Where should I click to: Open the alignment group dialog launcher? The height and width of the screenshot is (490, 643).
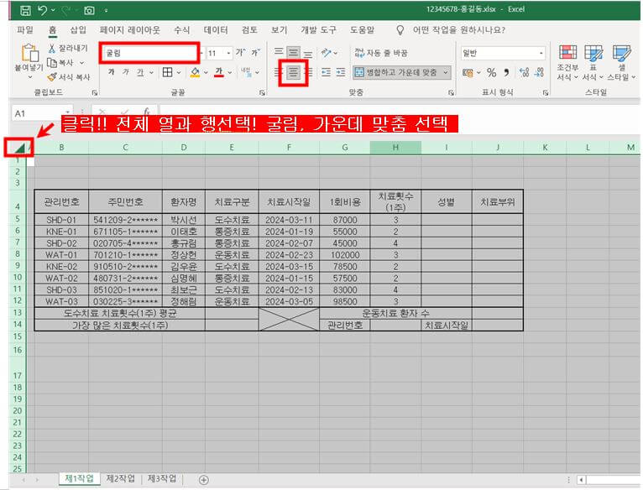(451, 93)
